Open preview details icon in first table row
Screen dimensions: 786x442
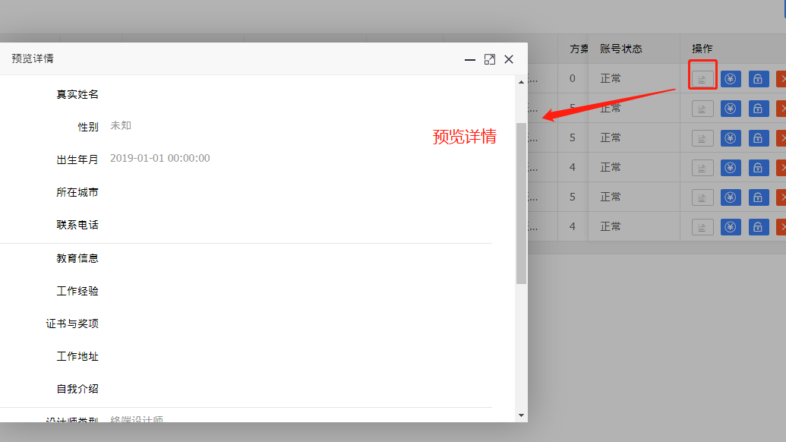(x=702, y=79)
